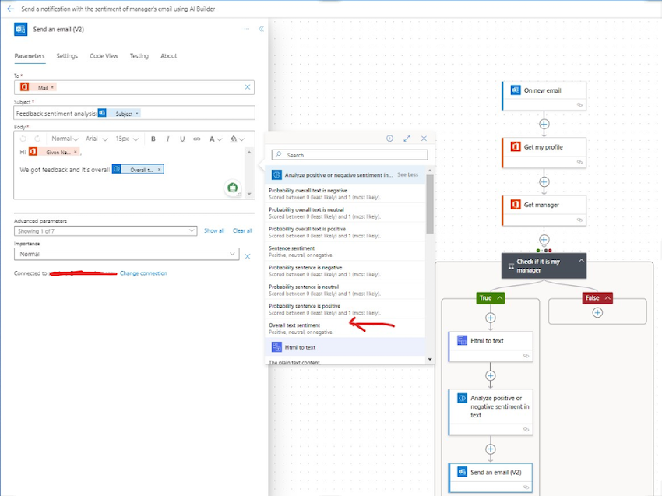Open the font color picker dropdown
Screen dimensions: 662x496
[217, 138]
